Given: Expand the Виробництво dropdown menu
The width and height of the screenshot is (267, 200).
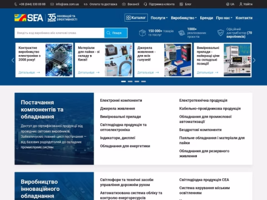Looking at the screenshot, I should pyautogui.click(x=184, y=18).
